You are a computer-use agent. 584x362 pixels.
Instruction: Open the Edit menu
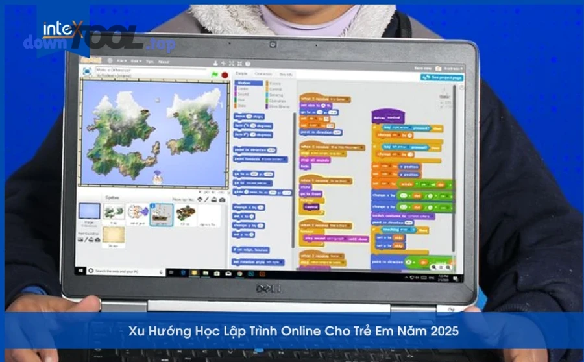pyautogui.click(x=135, y=61)
